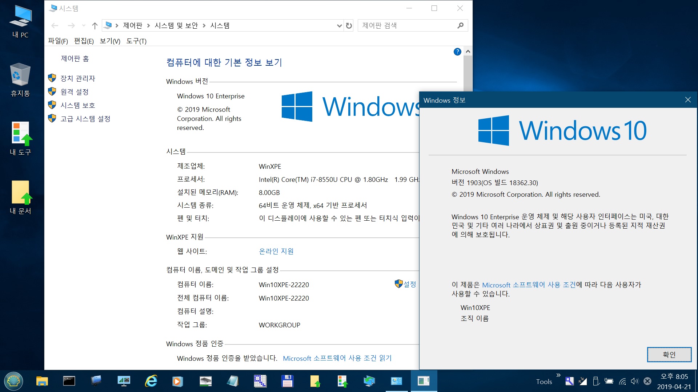The height and width of the screenshot is (392, 698).
Task: Switch to the Windows 정보 taskbar button
Action: pyautogui.click(x=424, y=381)
